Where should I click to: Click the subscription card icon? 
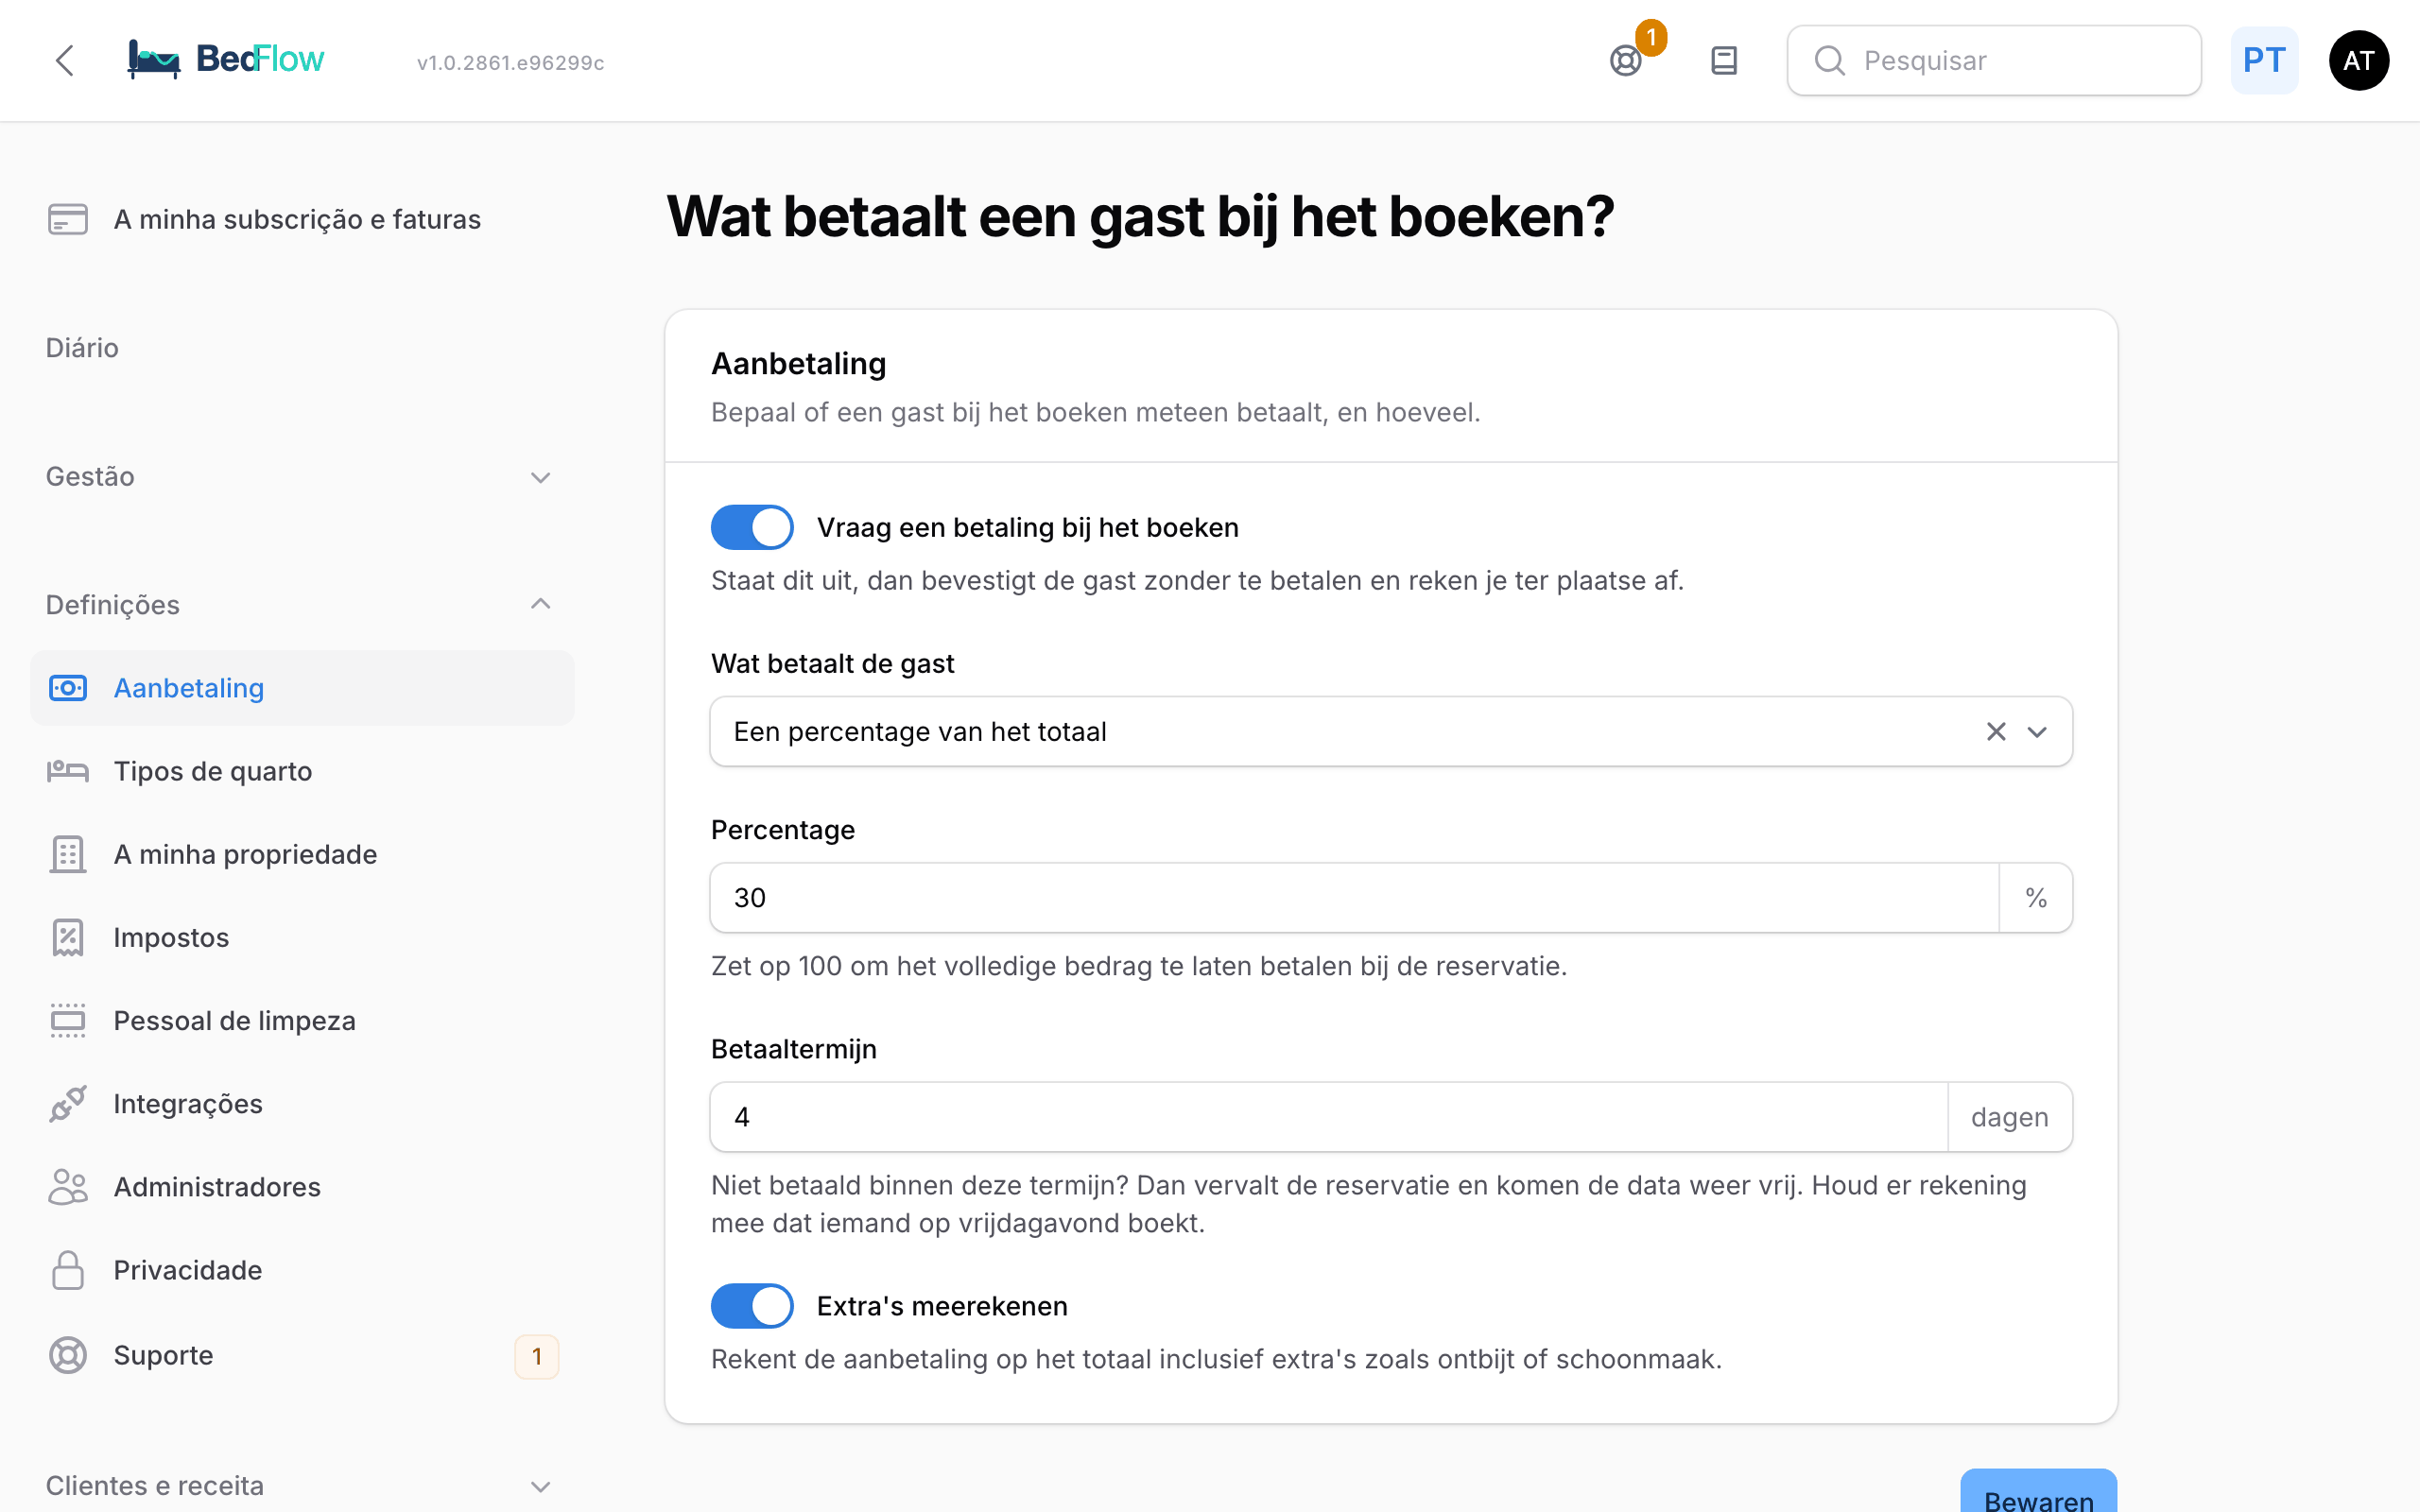pyautogui.click(x=68, y=219)
